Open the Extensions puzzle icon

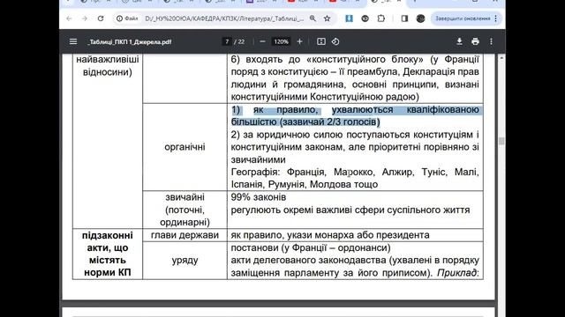point(381,18)
